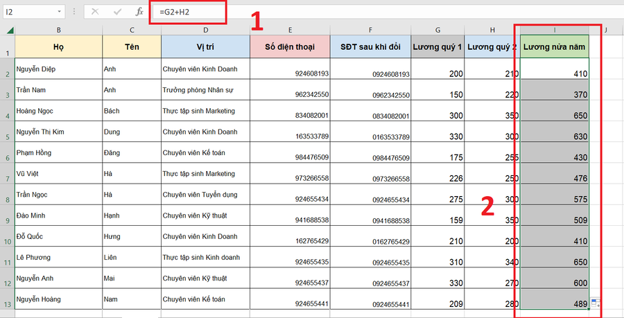
Task: Click phone cell 924608193
Action: point(290,69)
